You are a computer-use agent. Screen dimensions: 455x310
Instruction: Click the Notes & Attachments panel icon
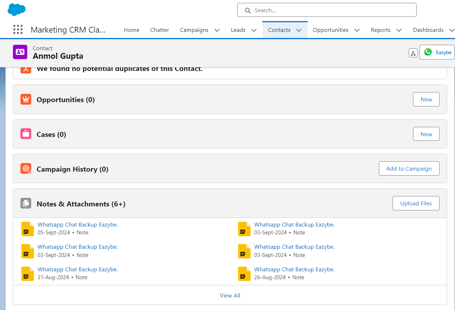[x=25, y=203]
